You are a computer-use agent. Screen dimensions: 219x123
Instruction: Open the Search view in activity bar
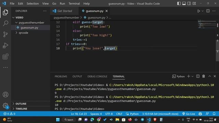pyautogui.click(x=5, y=23)
